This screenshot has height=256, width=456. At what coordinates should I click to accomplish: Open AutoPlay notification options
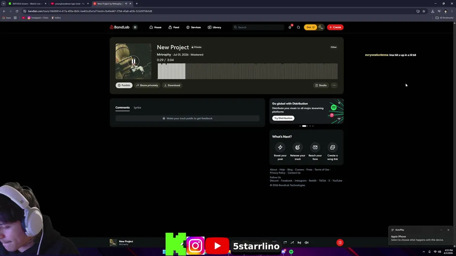pyautogui.click(x=441, y=230)
